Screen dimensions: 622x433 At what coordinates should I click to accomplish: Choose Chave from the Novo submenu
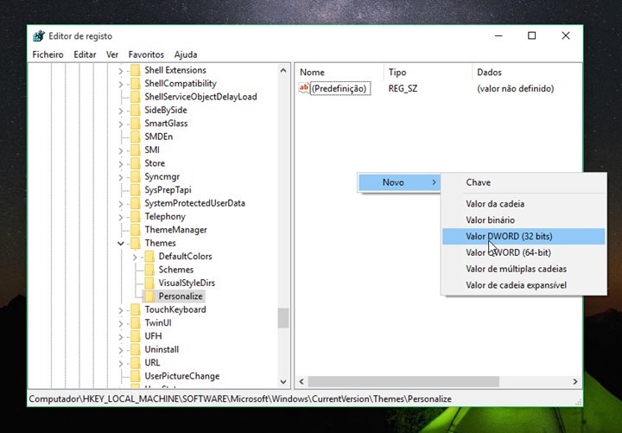tap(524, 182)
